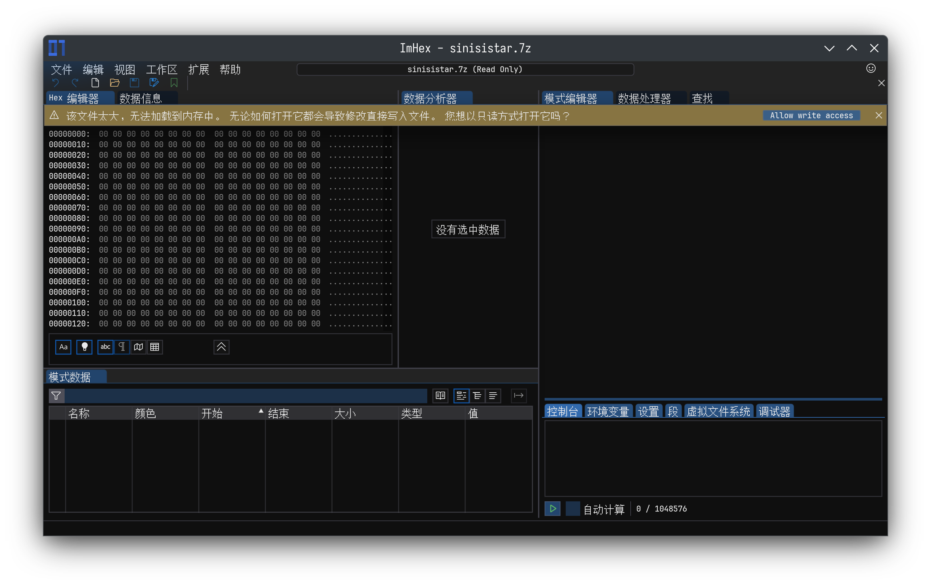
Task: Click the warning triangle icon in the yellow banner
Action: [54, 116]
